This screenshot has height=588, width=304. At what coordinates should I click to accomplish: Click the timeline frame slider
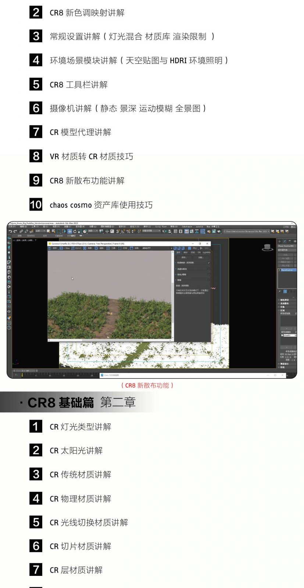tap(25, 371)
